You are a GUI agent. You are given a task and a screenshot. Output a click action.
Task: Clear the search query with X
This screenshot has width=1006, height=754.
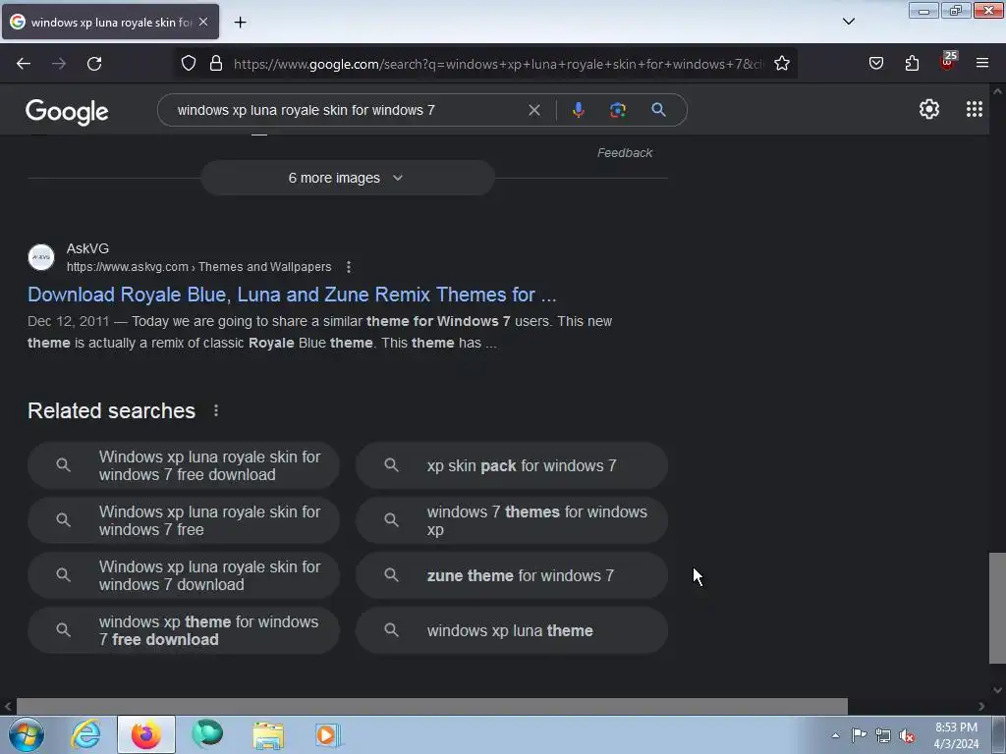(533, 110)
